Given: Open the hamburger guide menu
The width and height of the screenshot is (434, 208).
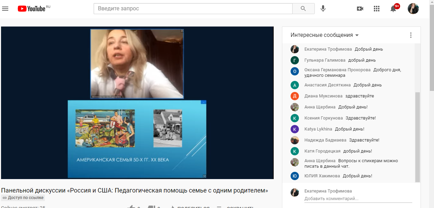Looking at the screenshot, I should point(5,9).
